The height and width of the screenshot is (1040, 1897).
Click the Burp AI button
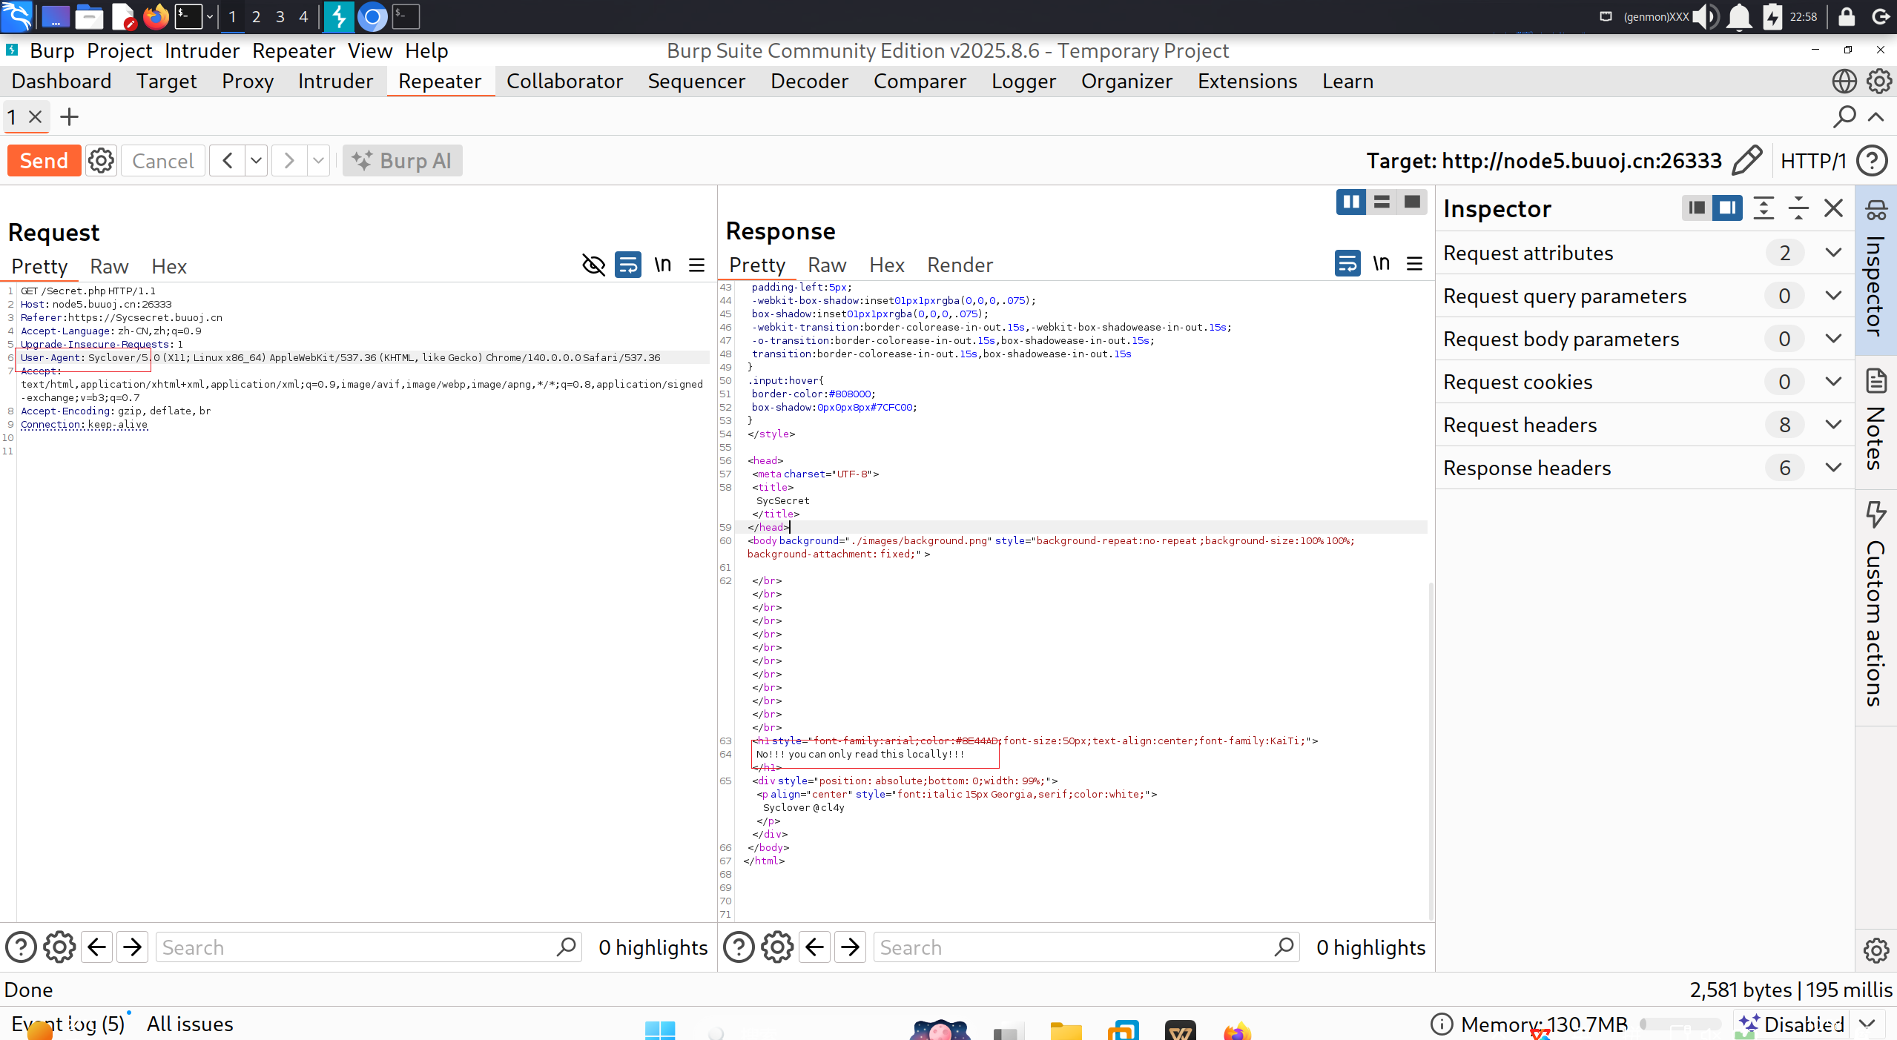[x=403, y=161]
